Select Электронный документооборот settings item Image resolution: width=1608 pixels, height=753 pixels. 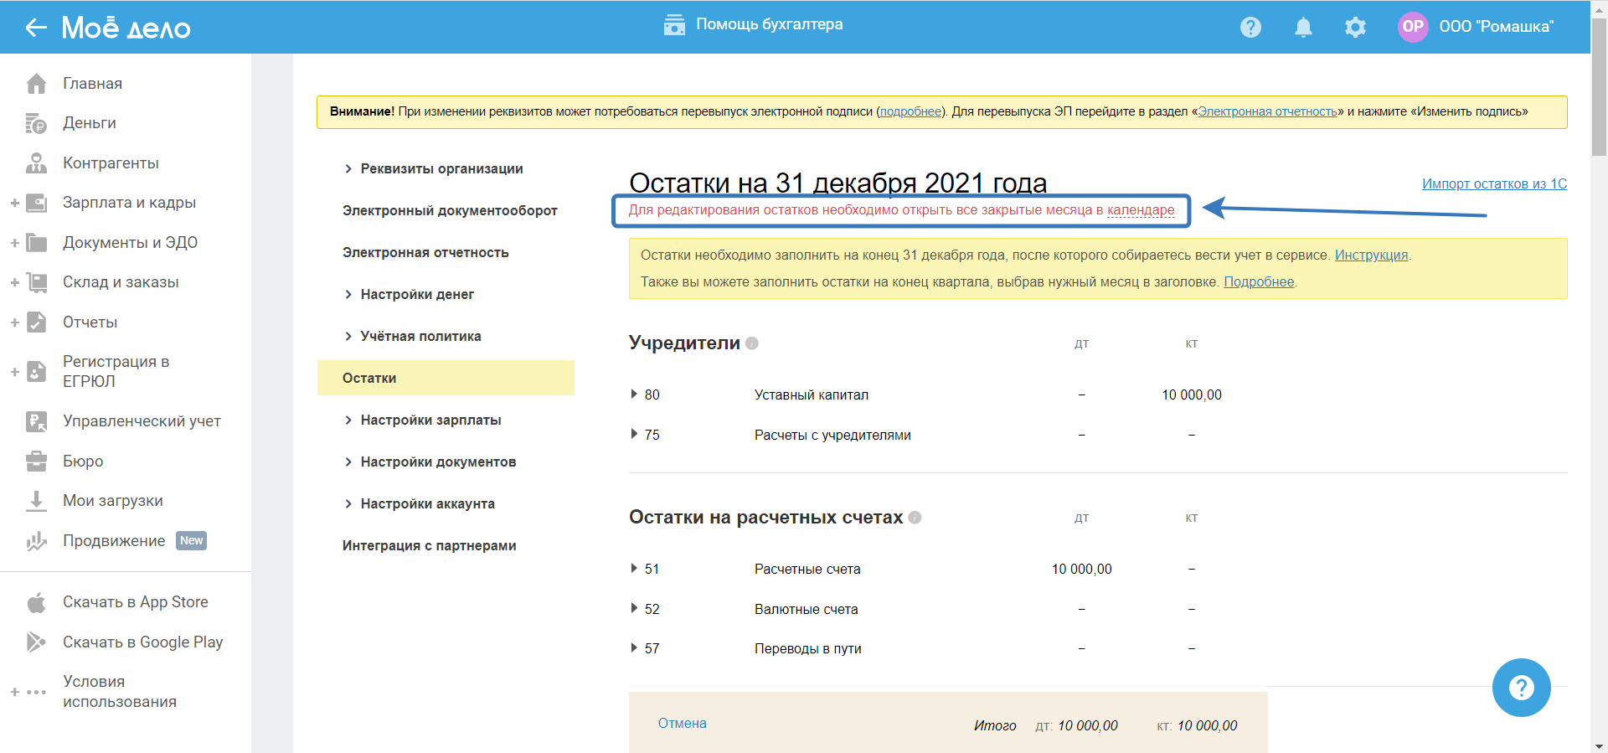(450, 211)
